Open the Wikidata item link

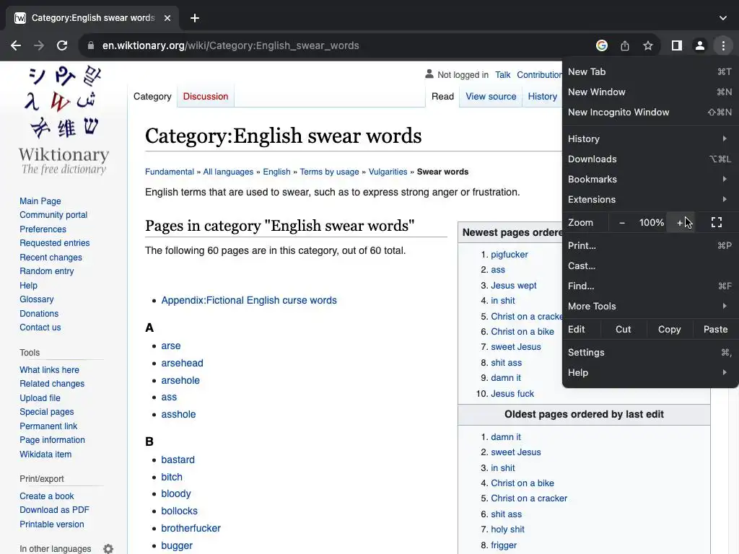point(45,454)
